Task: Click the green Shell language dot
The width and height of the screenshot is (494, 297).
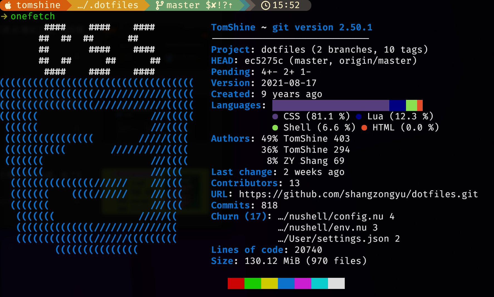Action: tap(275, 128)
